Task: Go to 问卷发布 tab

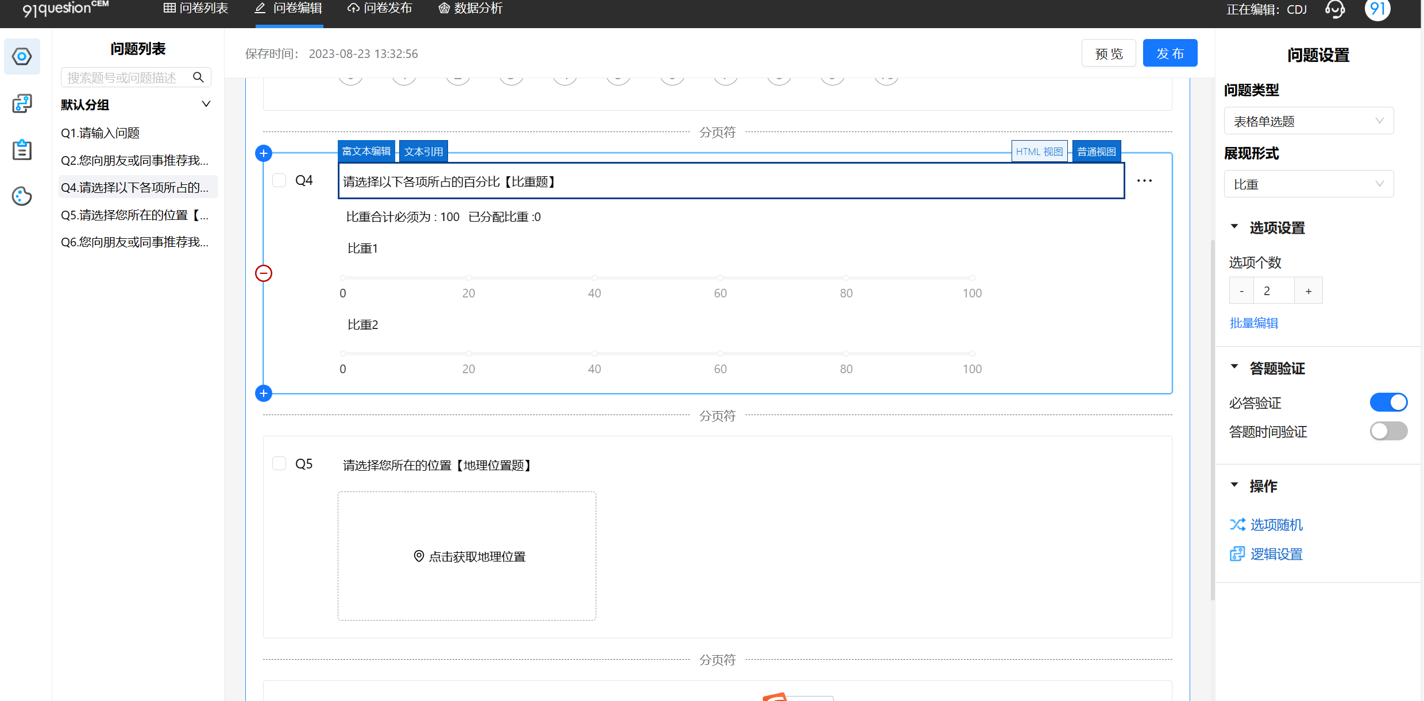Action: coord(380,9)
